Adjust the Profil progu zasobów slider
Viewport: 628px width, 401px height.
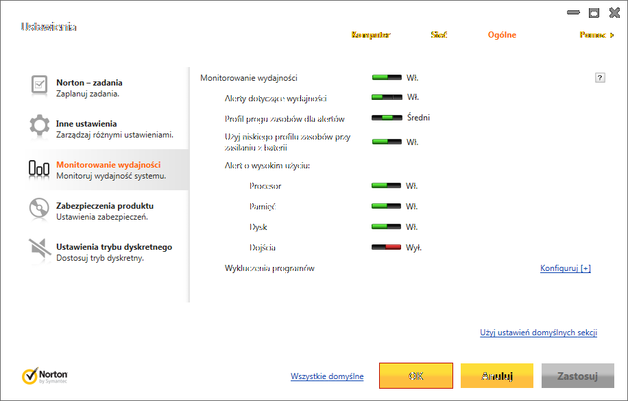[387, 118]
